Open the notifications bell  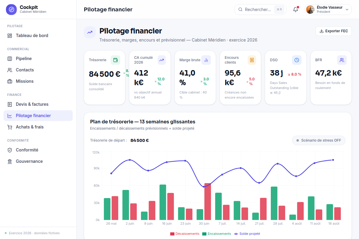click(296, 9)
